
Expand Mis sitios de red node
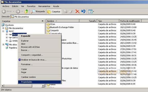(x=3, y=45)
